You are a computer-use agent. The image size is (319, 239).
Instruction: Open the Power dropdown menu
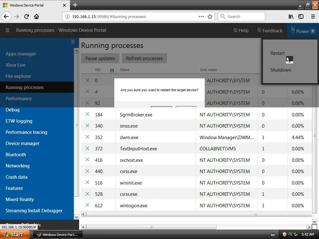[x=303, y=31]
